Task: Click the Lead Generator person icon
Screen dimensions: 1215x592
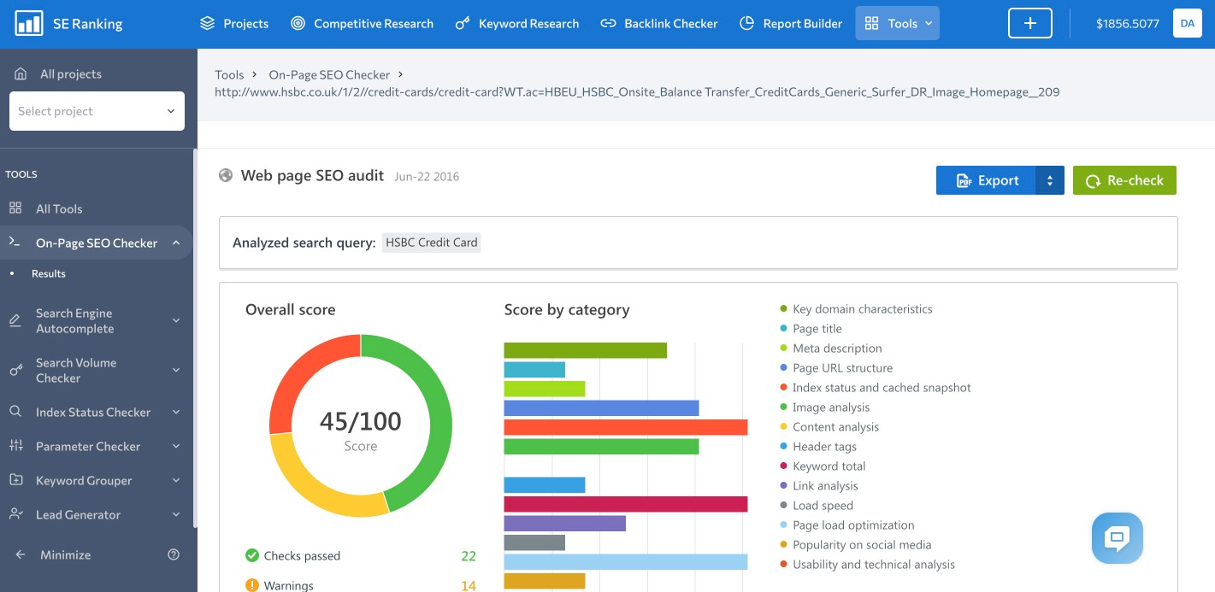Action: tap(15, 514)
